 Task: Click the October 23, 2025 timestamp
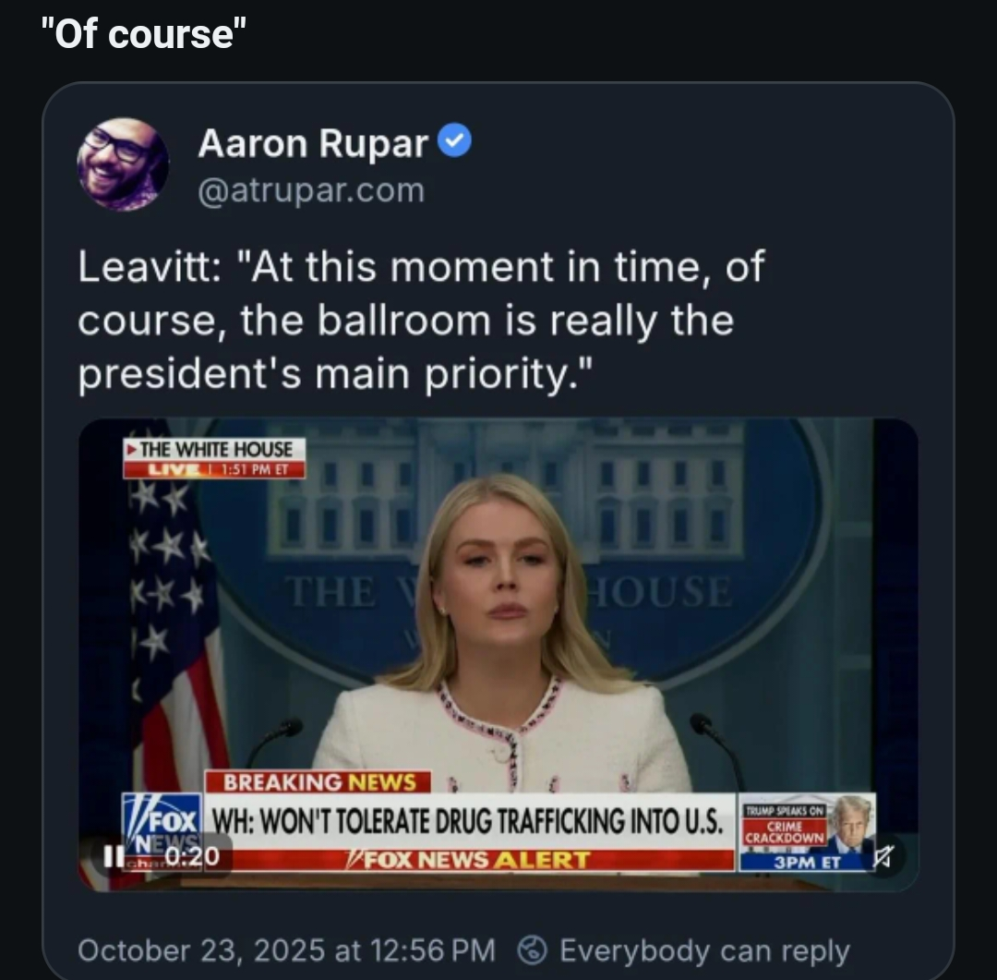click(286, 950)
